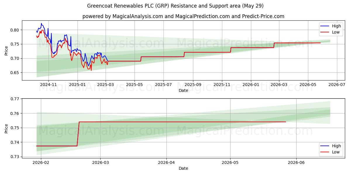Viewport: 351px width, 175px height.
Task: Click the top chart's 'Price' axis label
Action: (6, 50)
